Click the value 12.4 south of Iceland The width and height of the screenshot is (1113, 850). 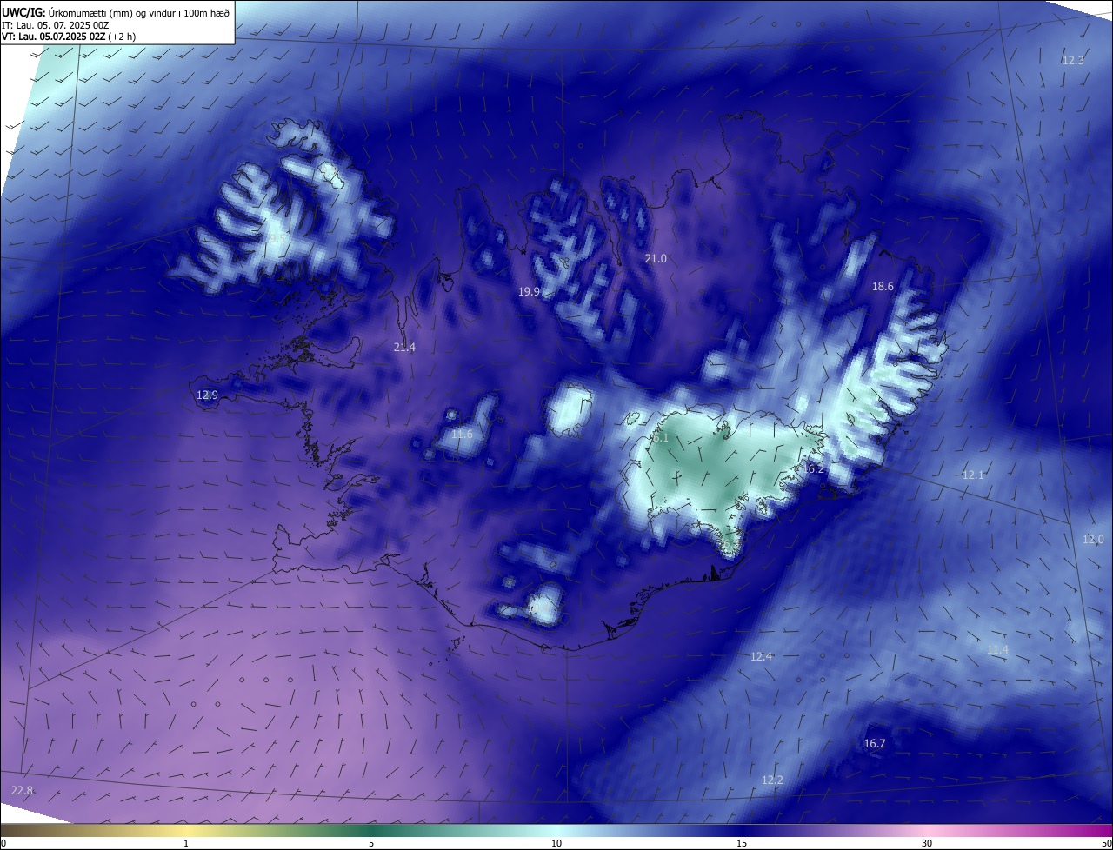(761, 657)
